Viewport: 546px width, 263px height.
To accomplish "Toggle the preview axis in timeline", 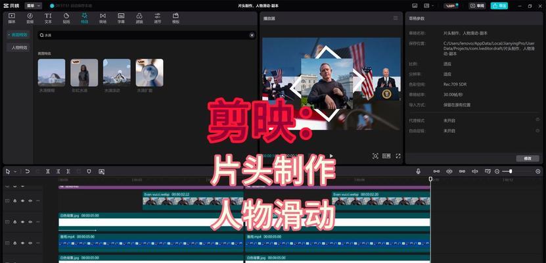I will point(474,172).
